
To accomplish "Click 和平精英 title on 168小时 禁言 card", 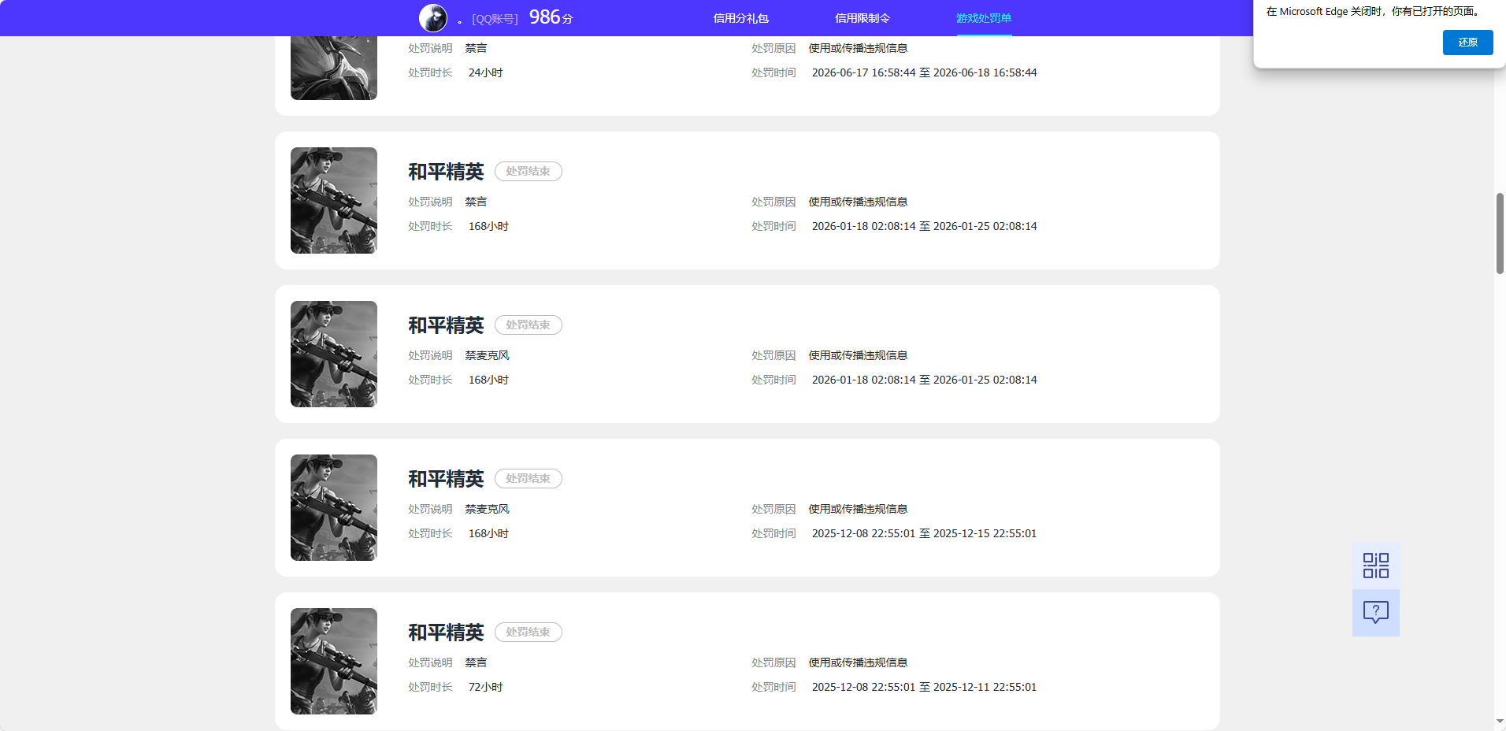I will coord(446,172).
